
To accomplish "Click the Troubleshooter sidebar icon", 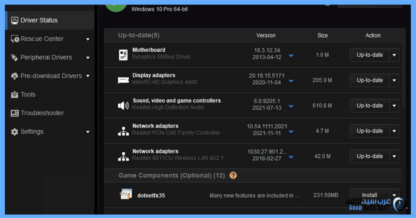I will click(x=15, y=113).
